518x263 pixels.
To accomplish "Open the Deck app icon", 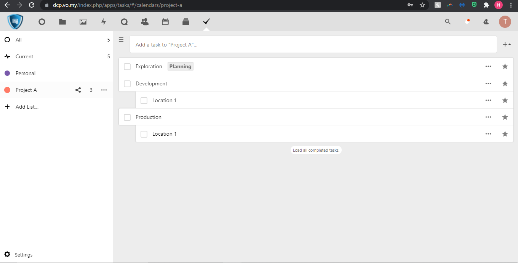I will tap(186, 22).
